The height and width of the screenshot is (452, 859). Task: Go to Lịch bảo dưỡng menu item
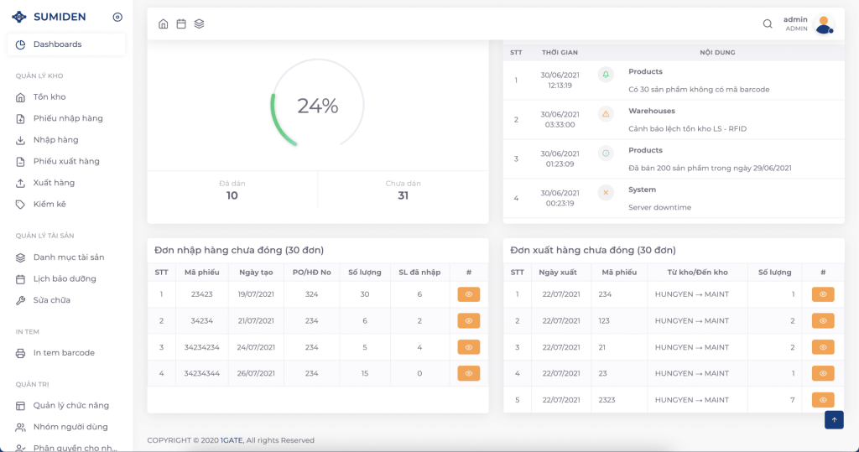(x=65, y=278)
